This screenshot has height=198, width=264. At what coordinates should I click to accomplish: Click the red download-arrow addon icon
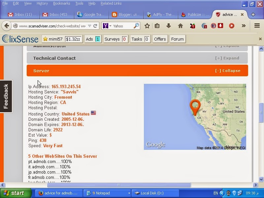click(x=220, y=26)
